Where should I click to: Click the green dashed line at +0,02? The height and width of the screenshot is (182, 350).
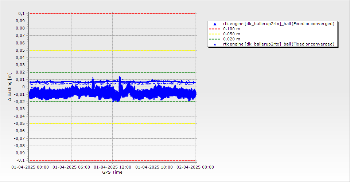113,72
